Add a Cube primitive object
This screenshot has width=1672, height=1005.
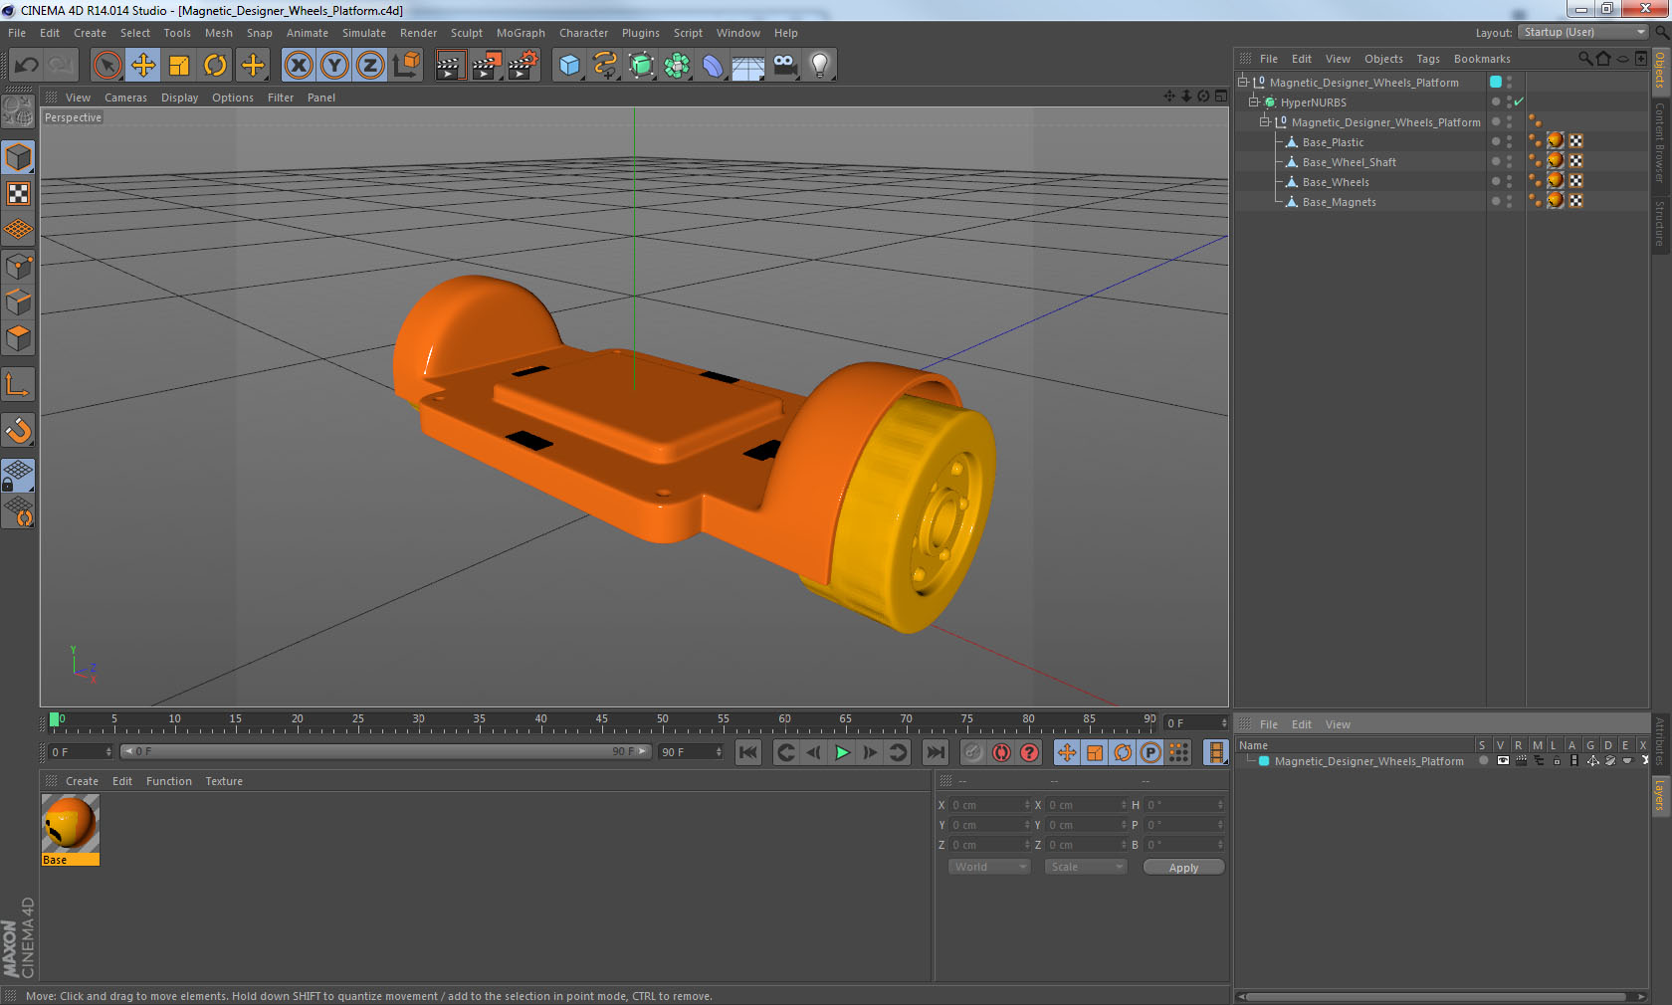[x=568, y=66]
